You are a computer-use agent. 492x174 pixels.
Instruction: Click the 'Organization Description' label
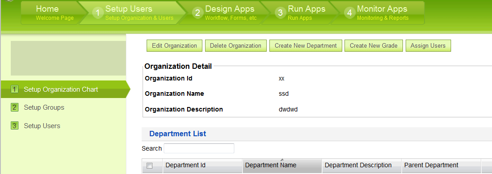tap(184, 109)
